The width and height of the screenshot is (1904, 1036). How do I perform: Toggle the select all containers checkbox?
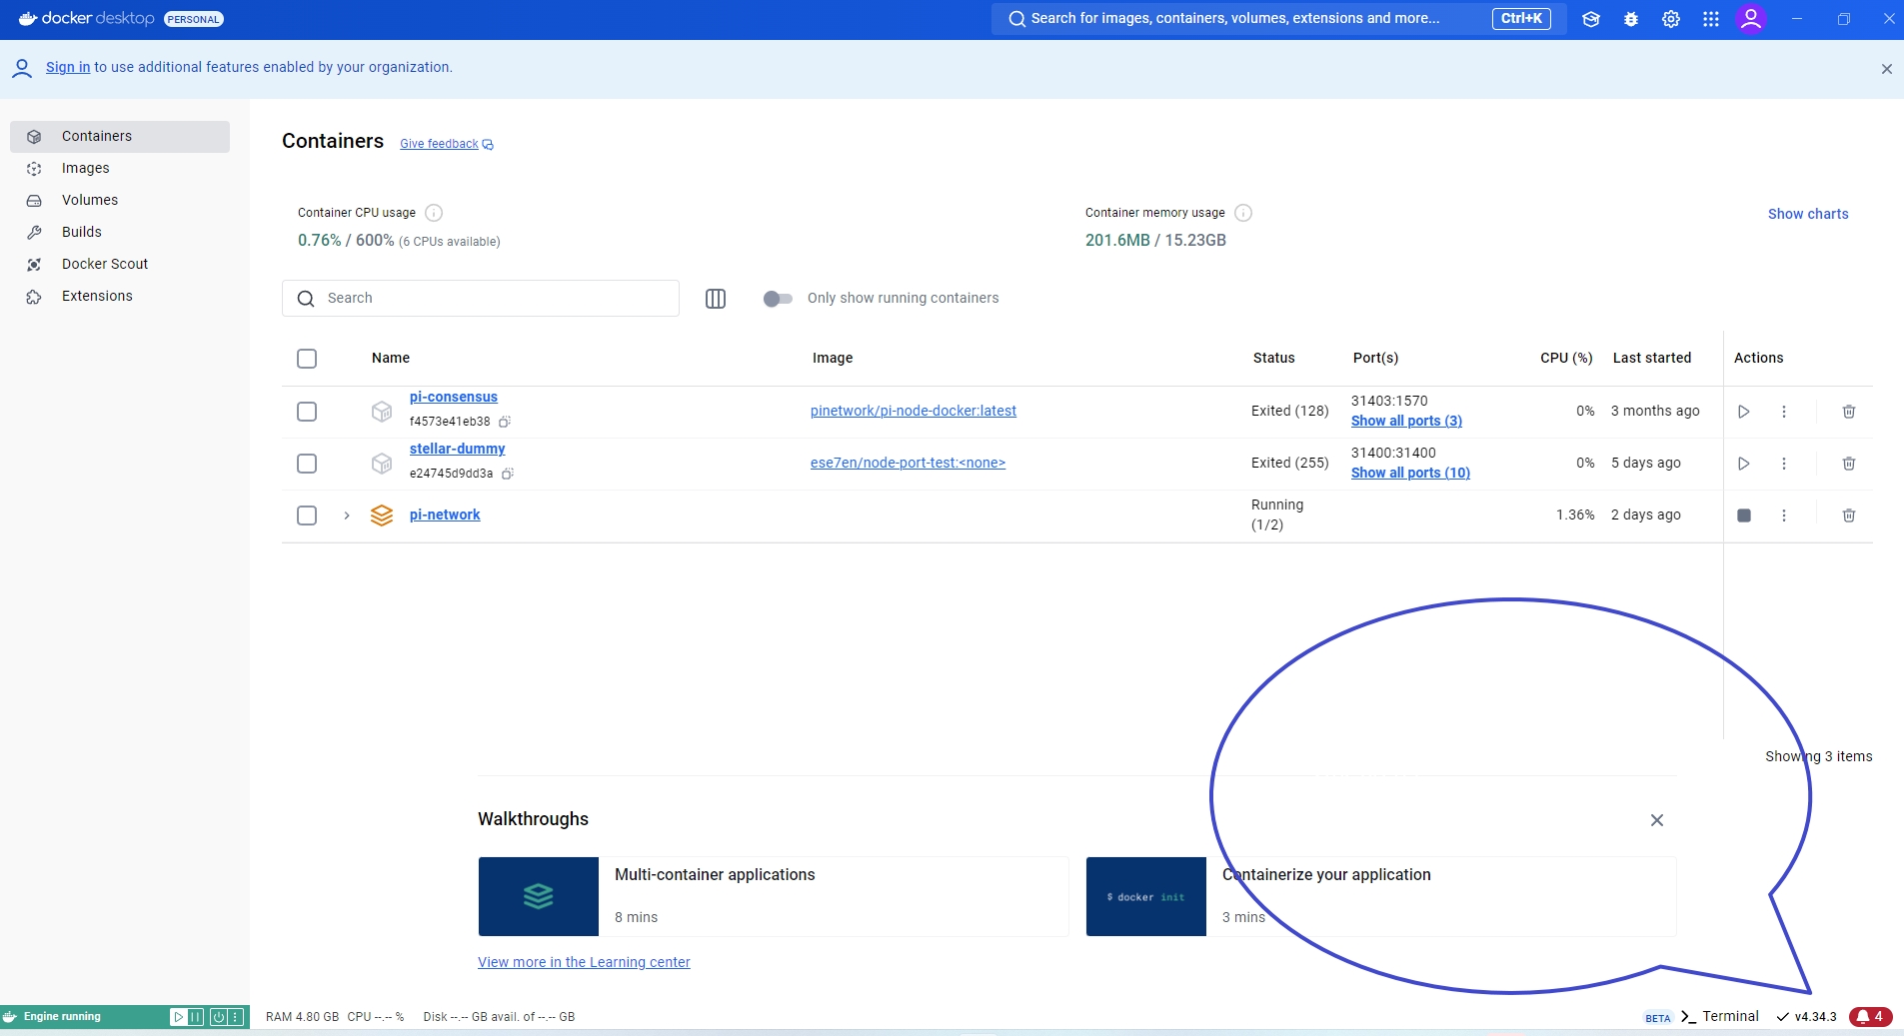coord(307,359)
